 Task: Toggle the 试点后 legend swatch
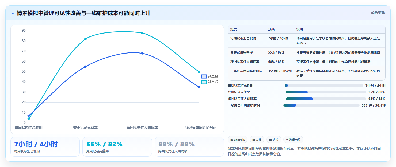tap(204, 82)
